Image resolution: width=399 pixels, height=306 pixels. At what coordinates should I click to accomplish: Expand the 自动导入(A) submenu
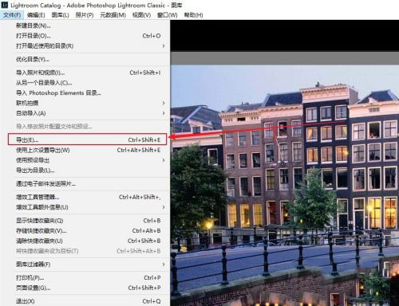pos(85,113)
